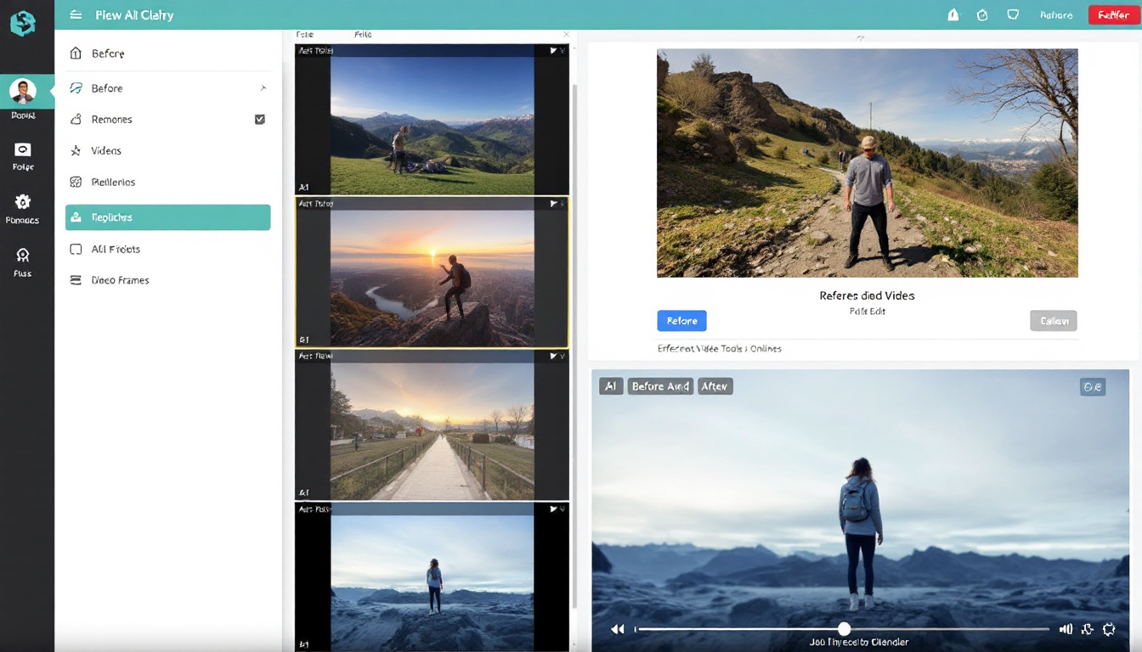
Task: Click the user profile avatar in sidebar
Action: click(x=23, y=91)
